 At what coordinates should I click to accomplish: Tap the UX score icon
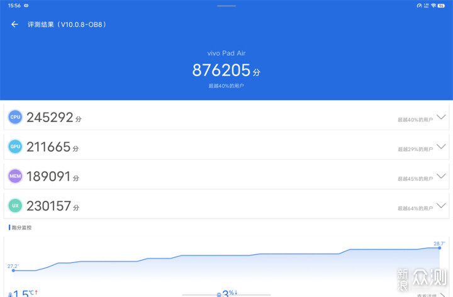point(15,206)
